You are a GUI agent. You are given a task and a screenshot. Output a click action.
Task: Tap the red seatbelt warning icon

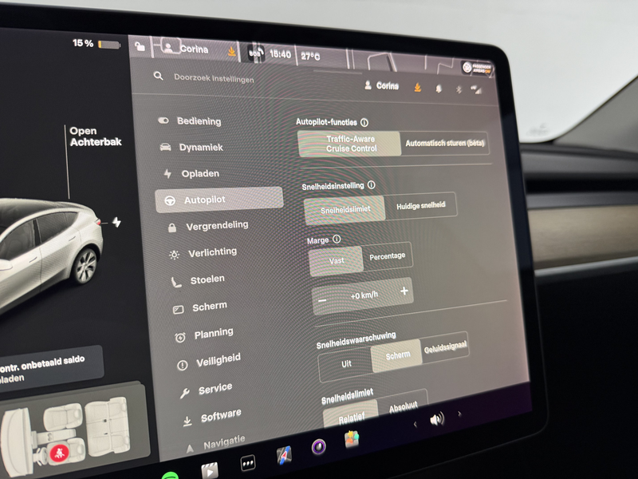click(x=59, y=453)
